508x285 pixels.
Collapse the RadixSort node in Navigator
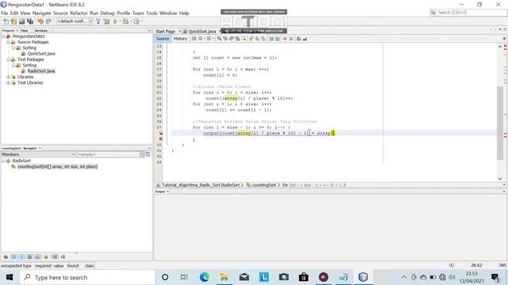[3, 161]
